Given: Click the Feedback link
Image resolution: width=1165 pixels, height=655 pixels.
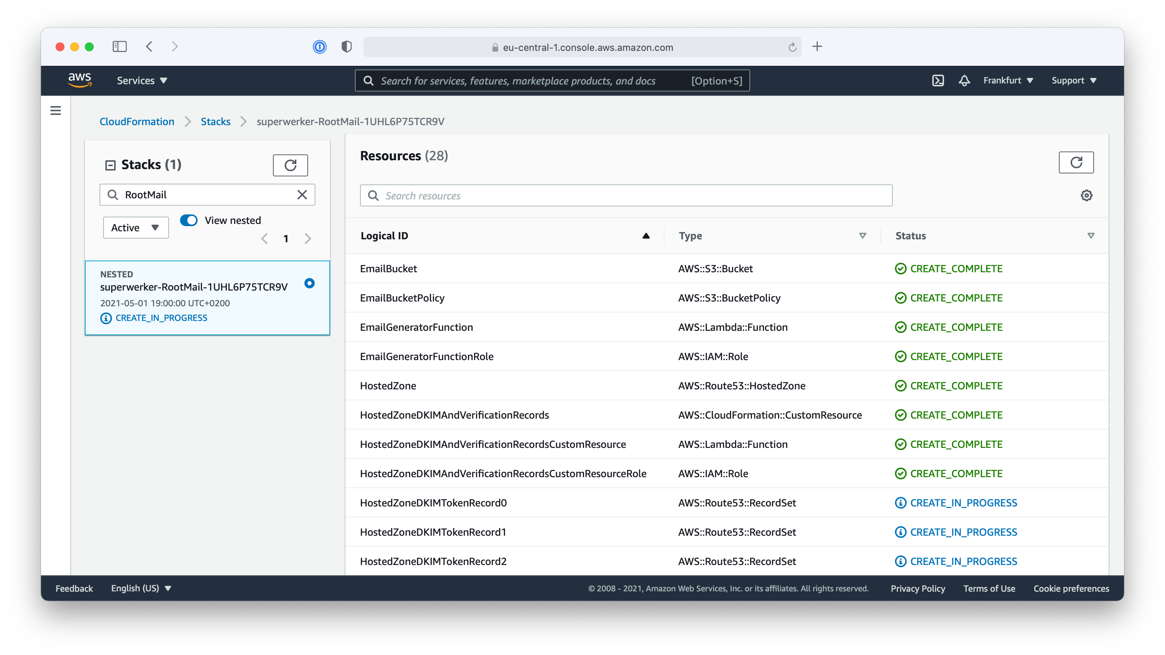Looking at the screenshot, I should [x=74, y=588].
